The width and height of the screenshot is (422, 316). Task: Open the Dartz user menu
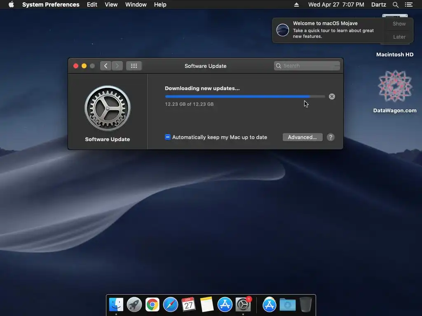[x=378, y=5]
